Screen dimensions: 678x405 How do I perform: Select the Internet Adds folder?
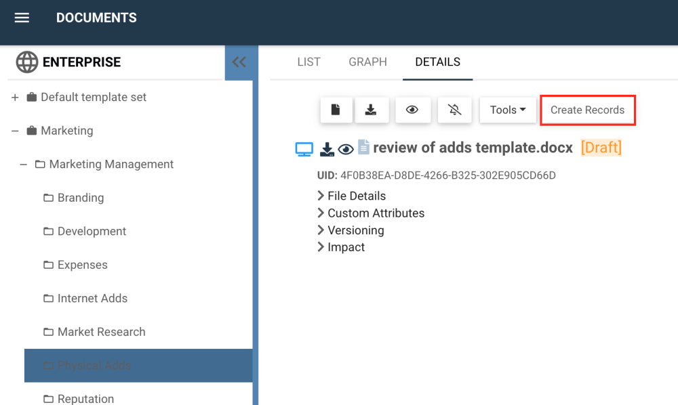pos(92,298)
